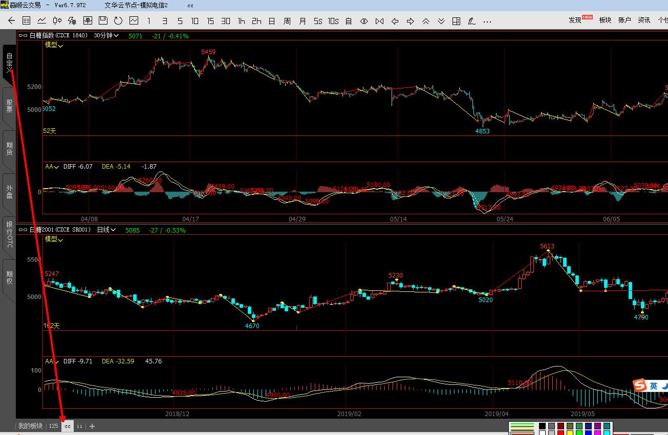Click the back arrow in toolbar
The image size is (668, 435).
tap(11, 21)
